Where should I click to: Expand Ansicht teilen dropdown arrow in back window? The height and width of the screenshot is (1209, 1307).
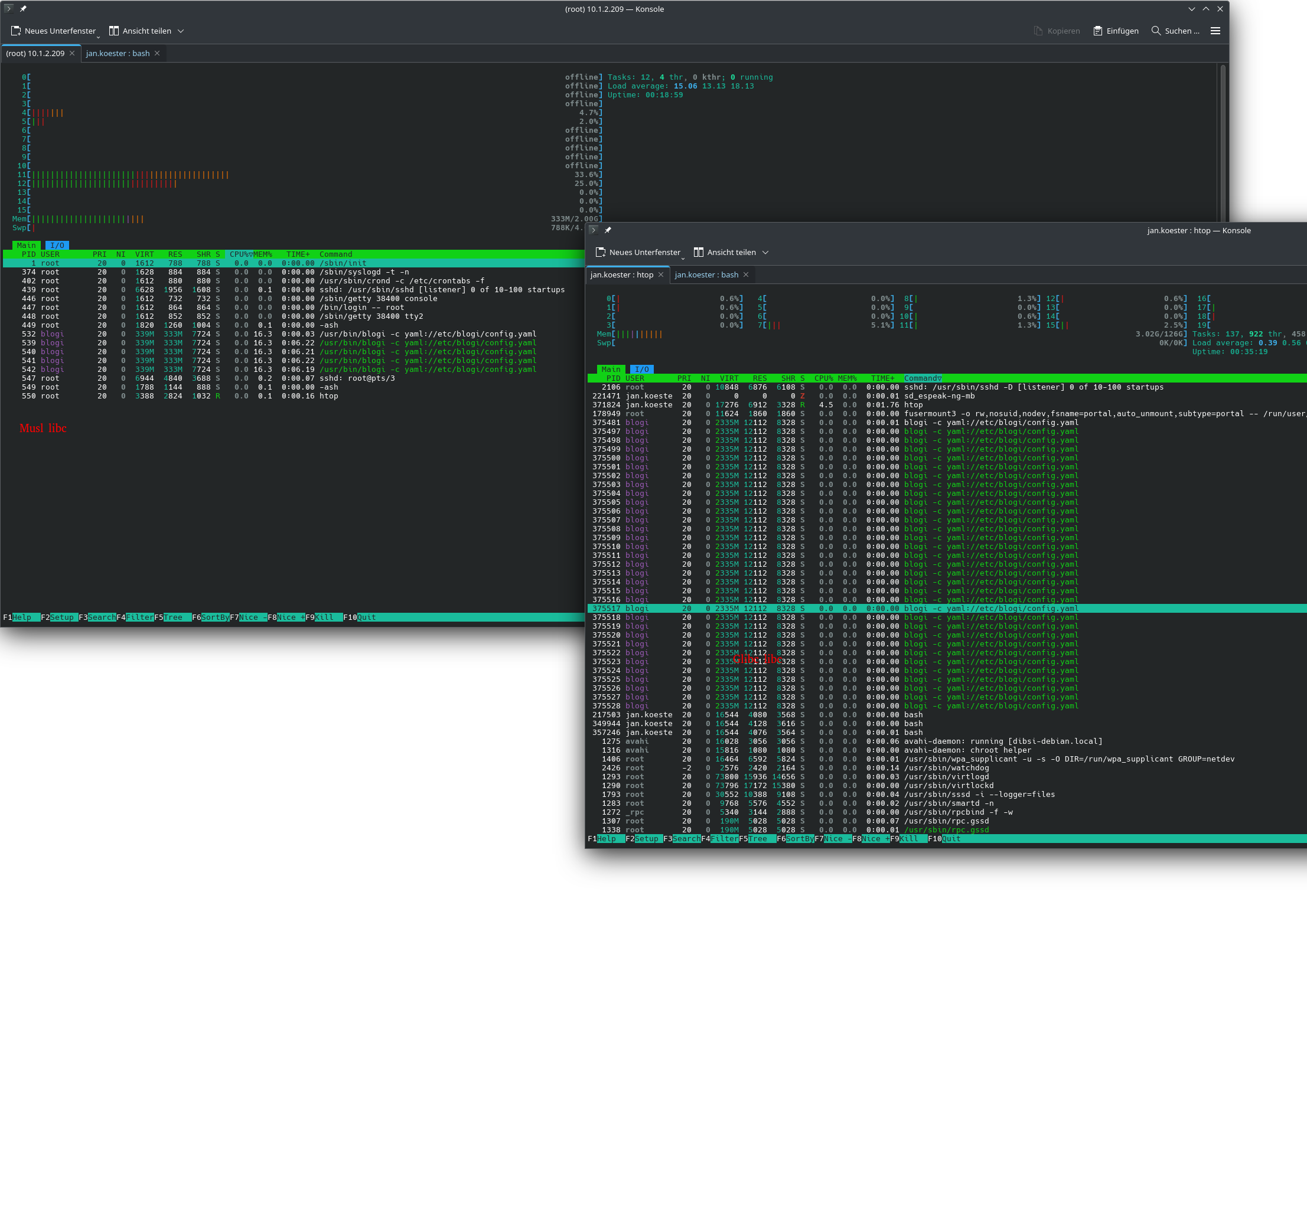(181, 31)
